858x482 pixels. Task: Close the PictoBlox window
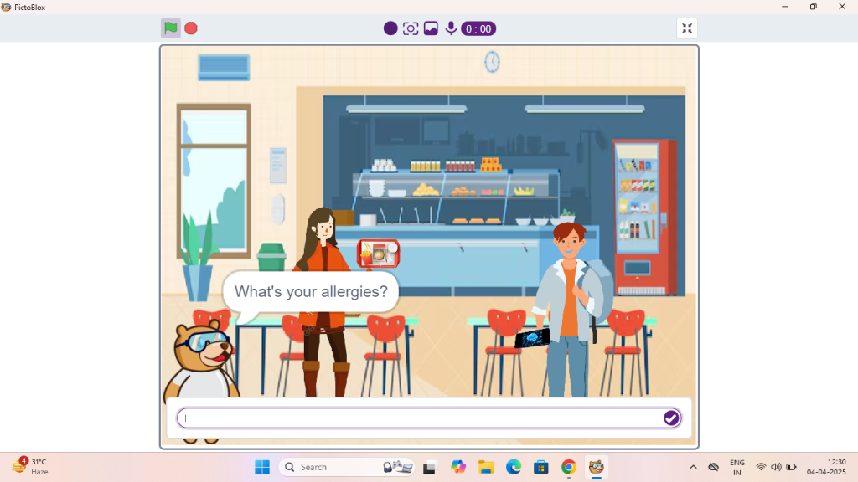842,7
